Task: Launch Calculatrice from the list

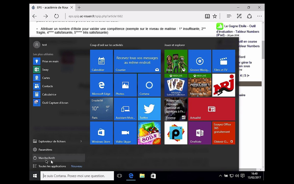Action: [x=59, y=94]
